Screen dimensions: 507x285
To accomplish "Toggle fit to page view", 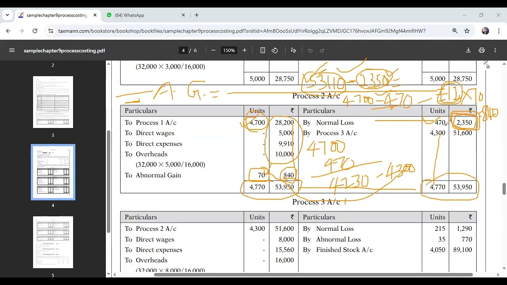I will pos(263,50).
